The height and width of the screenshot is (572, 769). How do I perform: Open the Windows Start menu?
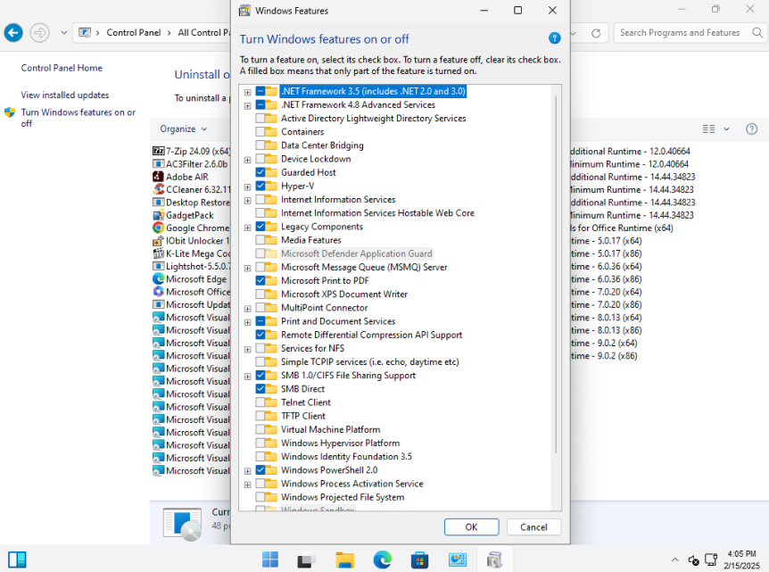pos(269,560)
